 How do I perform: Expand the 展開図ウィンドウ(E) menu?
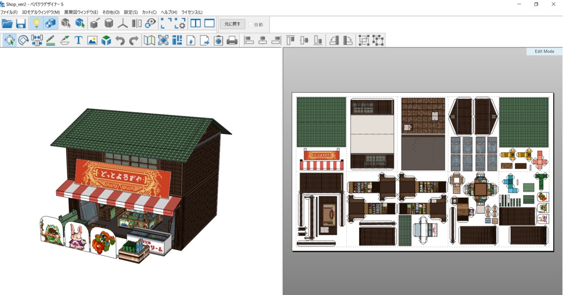point(81,12)
